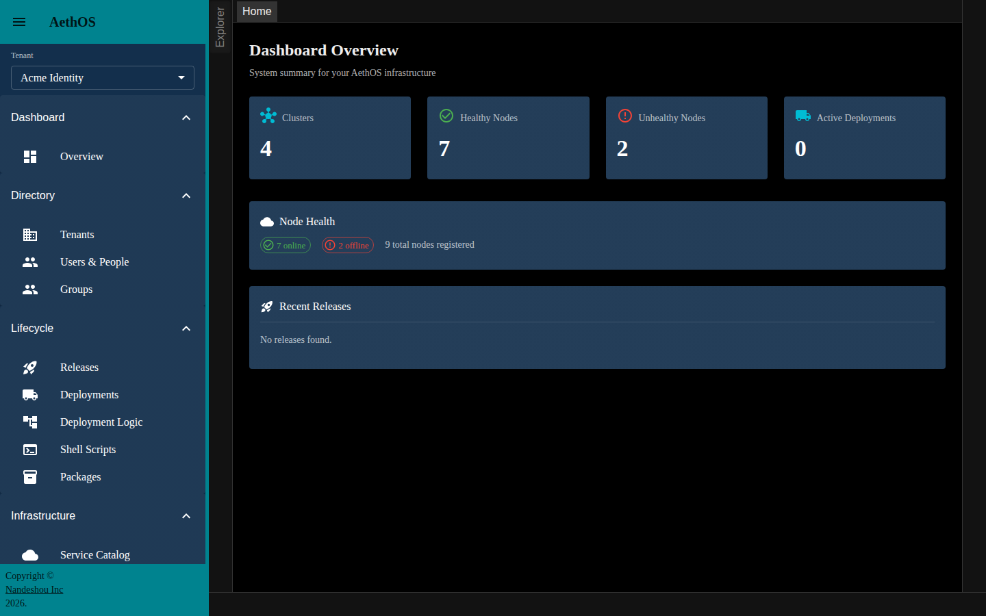Click the Deployment Logic tree icon
Image resolution: width=986 pixels, height=616 pixels.
point(30,422)
